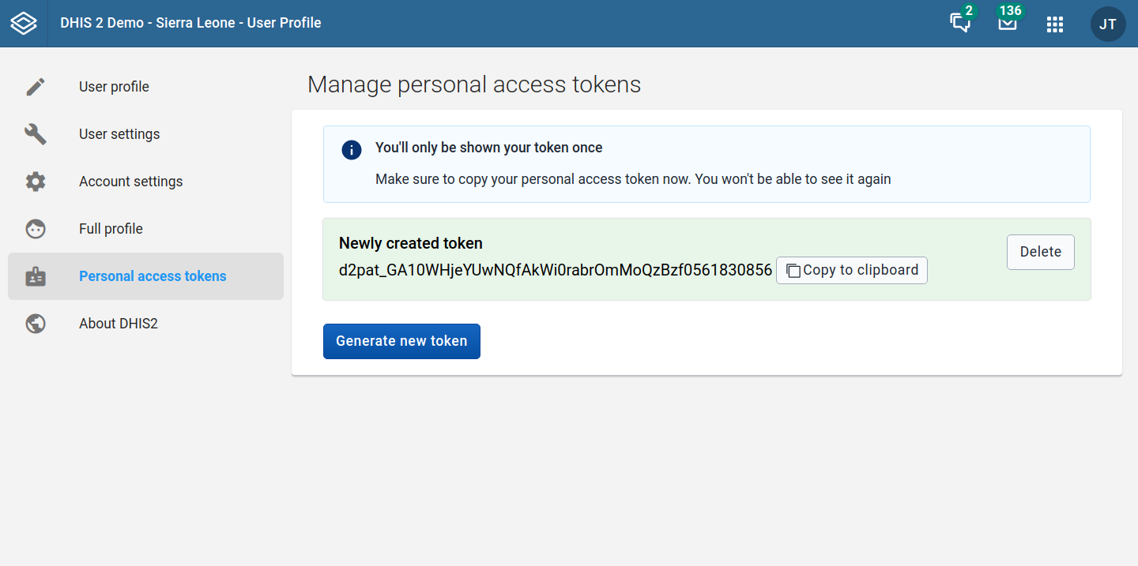Open User profile in sidebar
The image size is (1138, 566).
coord(114,87)
